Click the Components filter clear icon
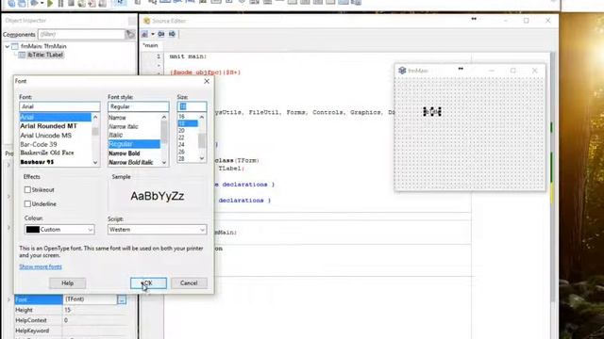The height and width of the screenshot is (339, 604). [x=130, y=34]
